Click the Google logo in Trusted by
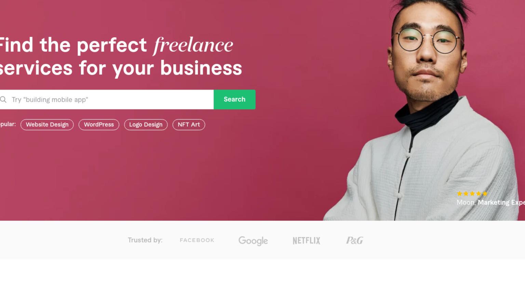Viewport: 525px width, 295px height. click(x=253, y=241)
